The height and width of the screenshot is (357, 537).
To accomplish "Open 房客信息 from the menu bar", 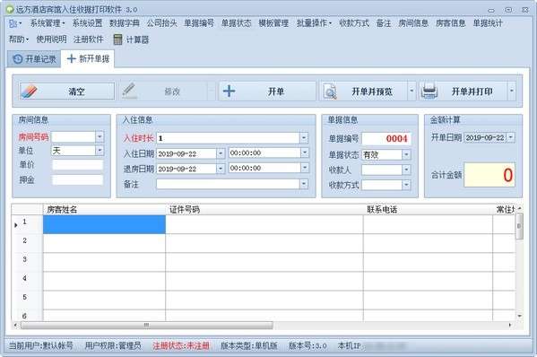I will tap(451, 23).
